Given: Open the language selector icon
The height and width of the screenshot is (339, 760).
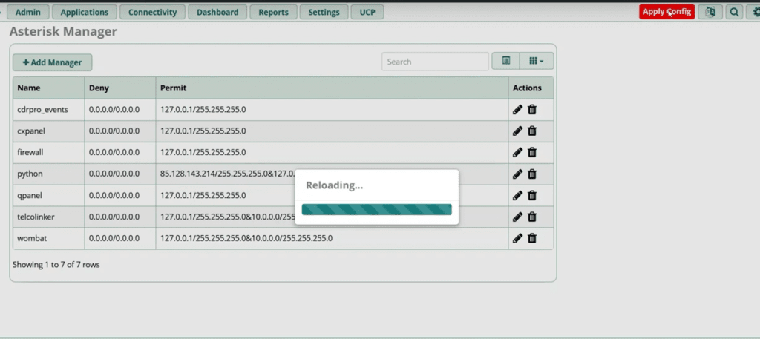Looking at the screenshot, I should [710, 12].
